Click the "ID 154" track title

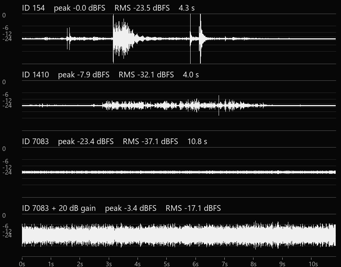tap(33, 8)
